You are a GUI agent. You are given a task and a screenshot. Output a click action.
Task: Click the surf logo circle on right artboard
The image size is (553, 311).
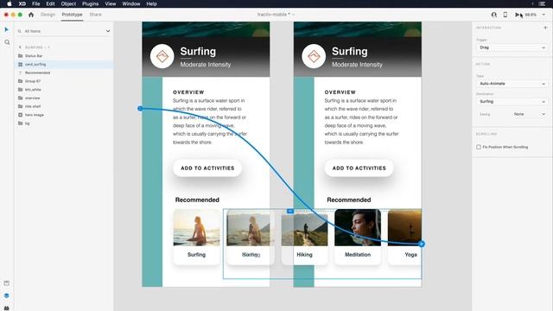[x=314, y=56]
